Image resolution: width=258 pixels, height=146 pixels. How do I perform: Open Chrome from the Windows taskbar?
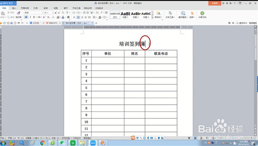42,143
